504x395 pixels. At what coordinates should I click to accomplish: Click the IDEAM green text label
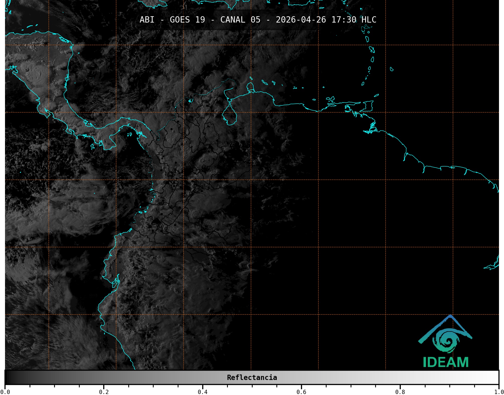click(x=446, y=362)
